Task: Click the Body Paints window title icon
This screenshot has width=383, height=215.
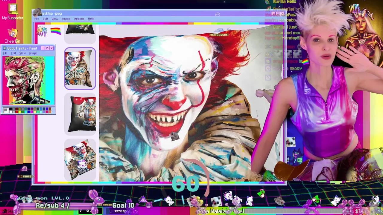Action: tap(4, 48)
